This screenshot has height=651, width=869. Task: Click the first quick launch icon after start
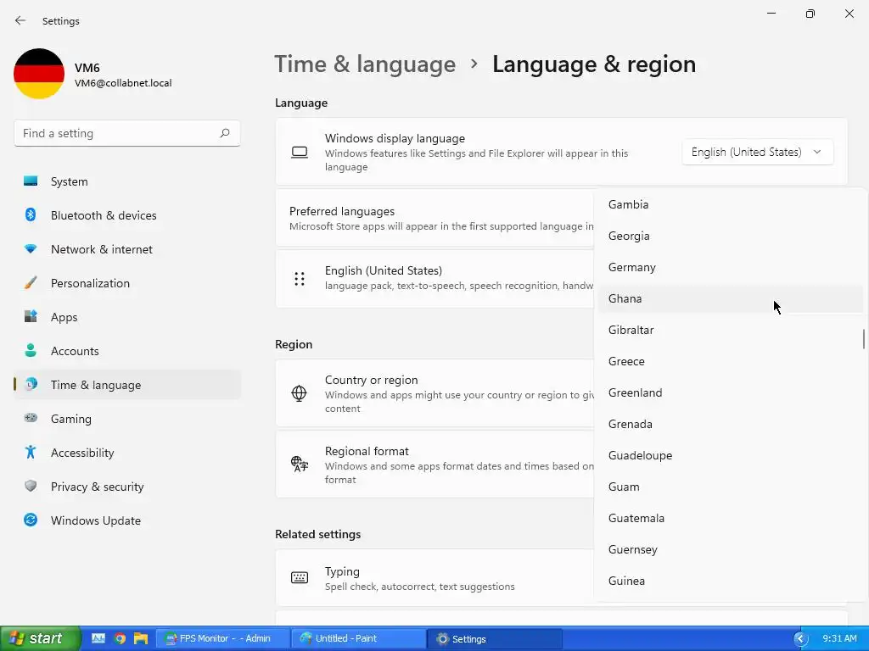pyautogui.click(x=98, y=638)
